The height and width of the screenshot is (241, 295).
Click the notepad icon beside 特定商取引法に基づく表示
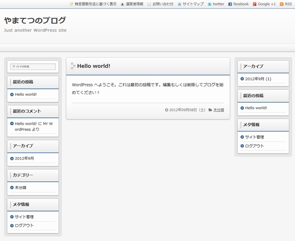[71, 4]
